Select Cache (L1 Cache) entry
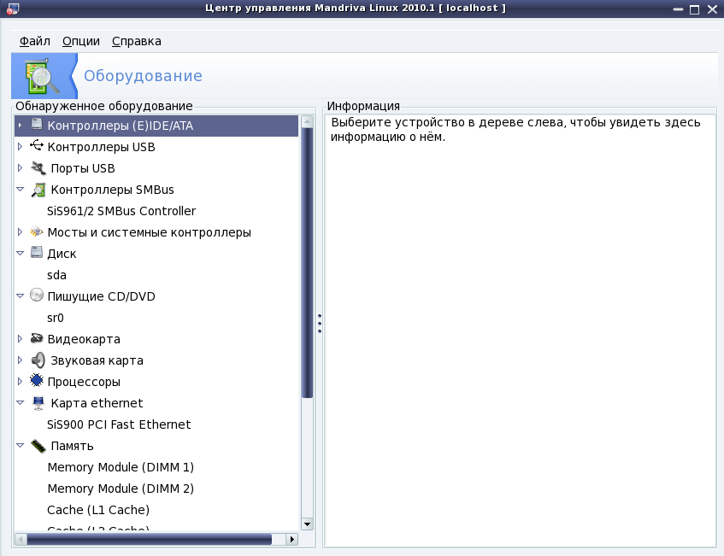Screen dimensions: 724x556 point(98,510)
